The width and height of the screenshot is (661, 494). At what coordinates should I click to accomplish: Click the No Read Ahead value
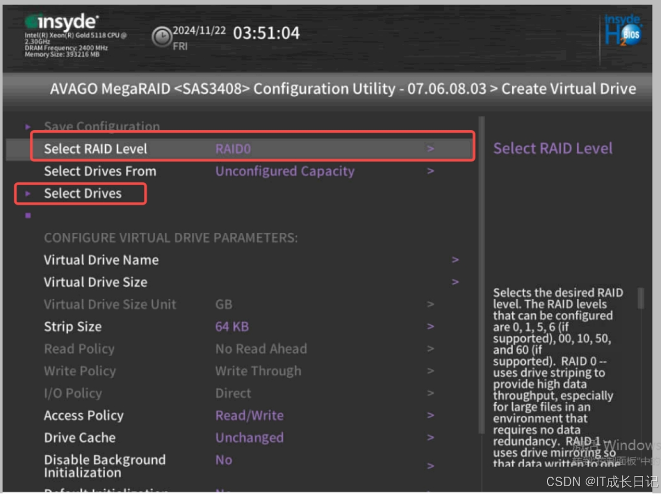click(262, 349)
